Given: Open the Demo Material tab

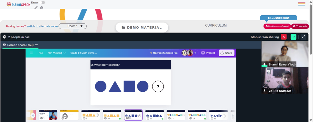Looking at the screenshot, I should [x=142, y=28].
